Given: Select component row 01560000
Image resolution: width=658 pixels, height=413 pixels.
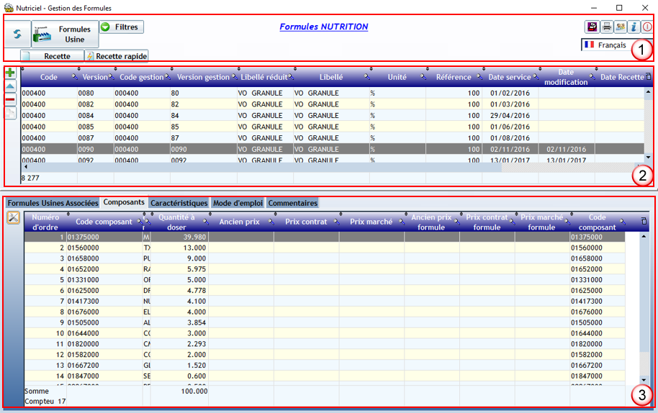Looking at the screenshot, I should coord(325,248).
